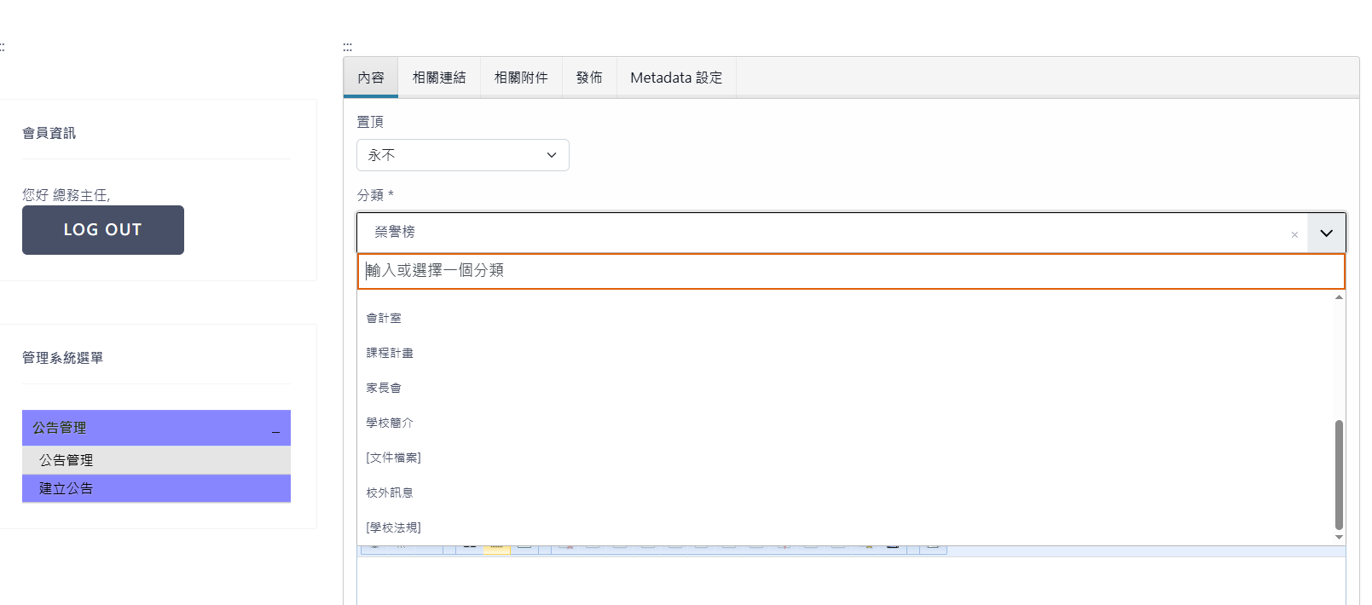Click the category search input field
The height and width of the screenshot is (605, 1372).
click(850, 271)
